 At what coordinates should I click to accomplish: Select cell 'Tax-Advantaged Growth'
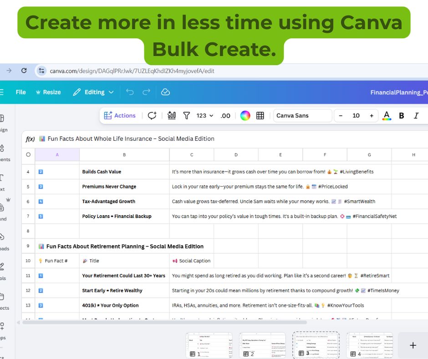click(x=124, y=201)
